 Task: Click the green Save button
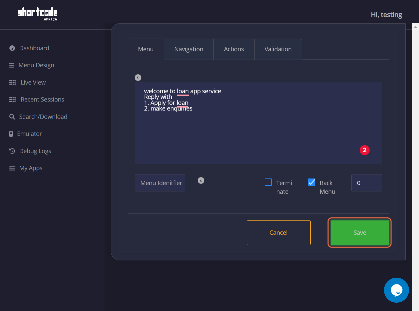tap(360, 233)
